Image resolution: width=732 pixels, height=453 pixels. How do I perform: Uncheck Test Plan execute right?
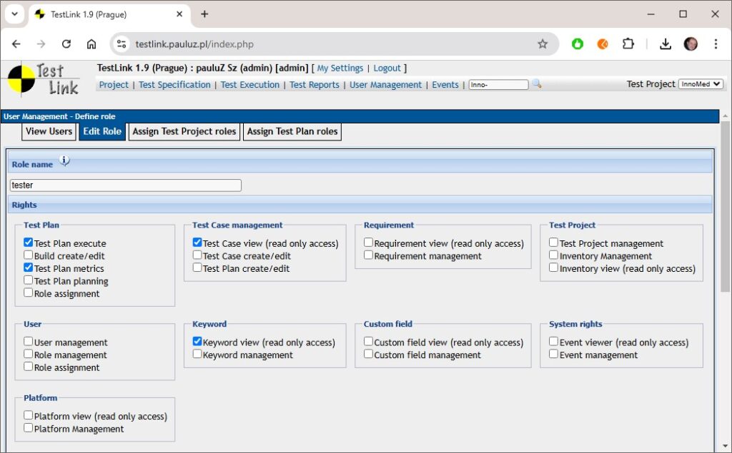tap(29, 243)
